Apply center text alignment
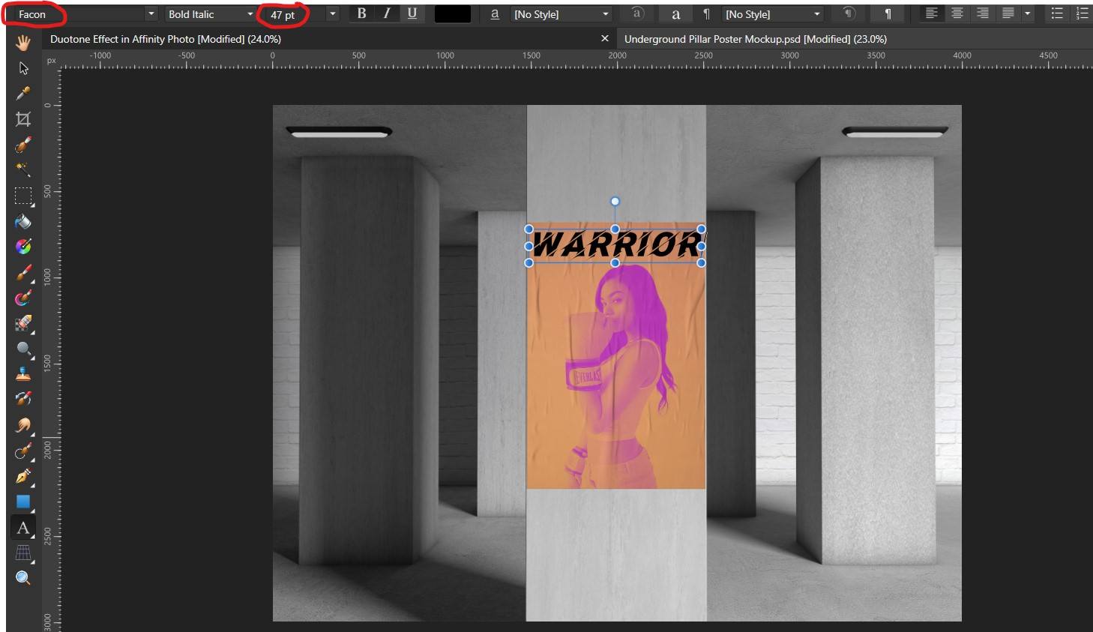Image resolution: width=1093 pixels, height=632 pixels. [x=957, y=13]
